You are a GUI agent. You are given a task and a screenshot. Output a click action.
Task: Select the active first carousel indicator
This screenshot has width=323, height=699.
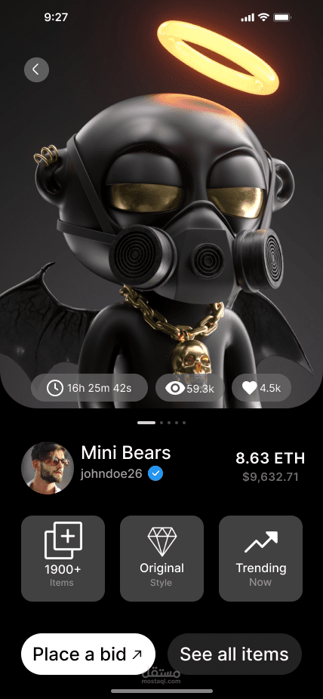[x=146, y=422]
